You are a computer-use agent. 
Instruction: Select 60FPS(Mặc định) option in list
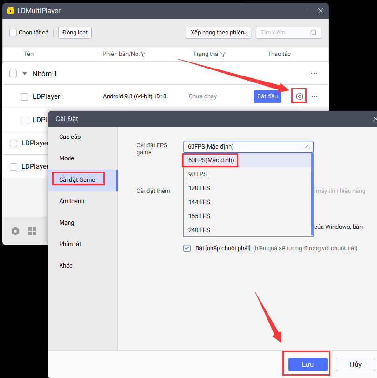[247, 160]
